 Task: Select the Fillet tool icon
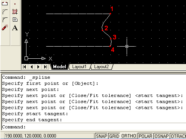click(x=5, y=20)
